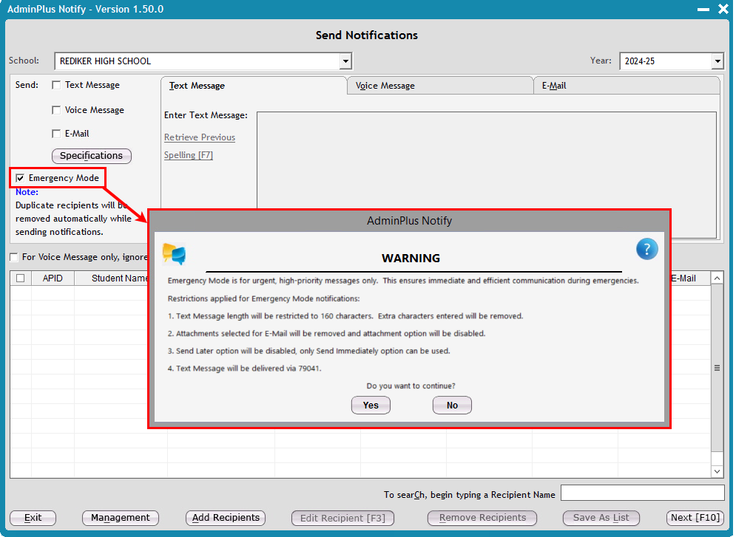Image resolution: width=753 pixels, height=537 pixels.
Task: Click Yes to continue Emergency Mode
Action: (371, 405)
